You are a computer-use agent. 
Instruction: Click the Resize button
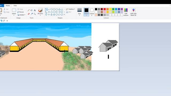pos(21,12)
